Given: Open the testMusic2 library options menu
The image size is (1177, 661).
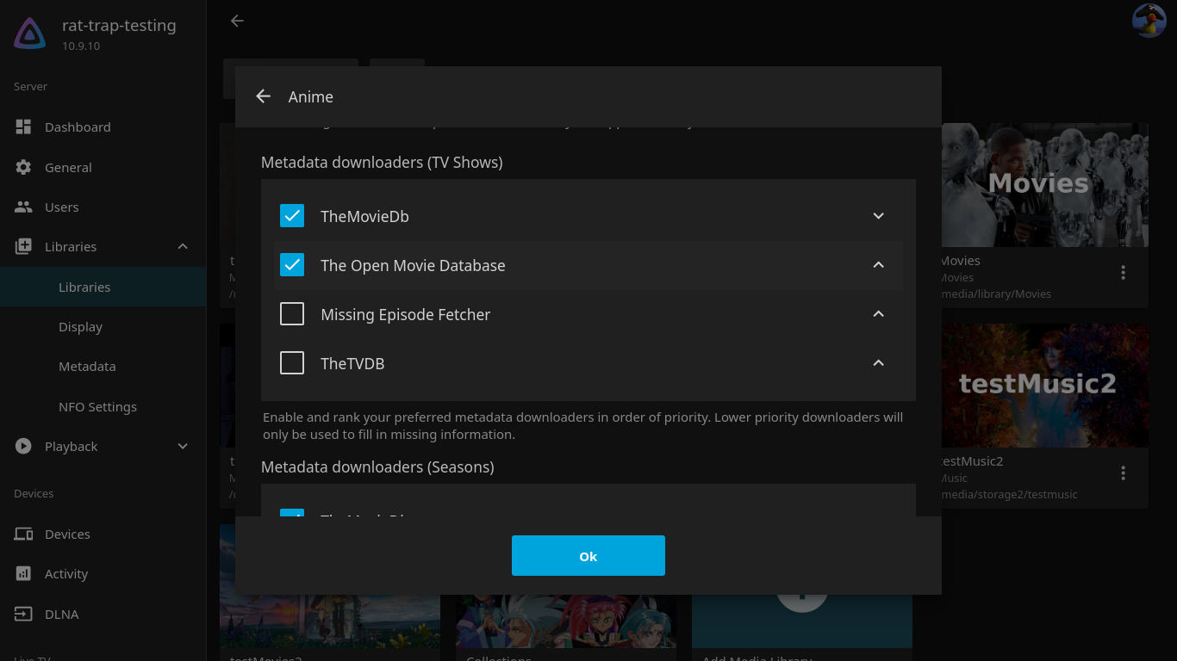Looking at the screenshot, I should click(x=1123, y=473).
